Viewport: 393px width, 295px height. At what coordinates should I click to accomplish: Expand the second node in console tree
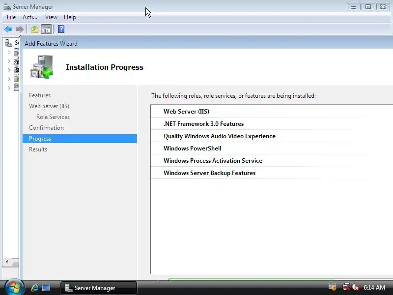click(9, 61)
